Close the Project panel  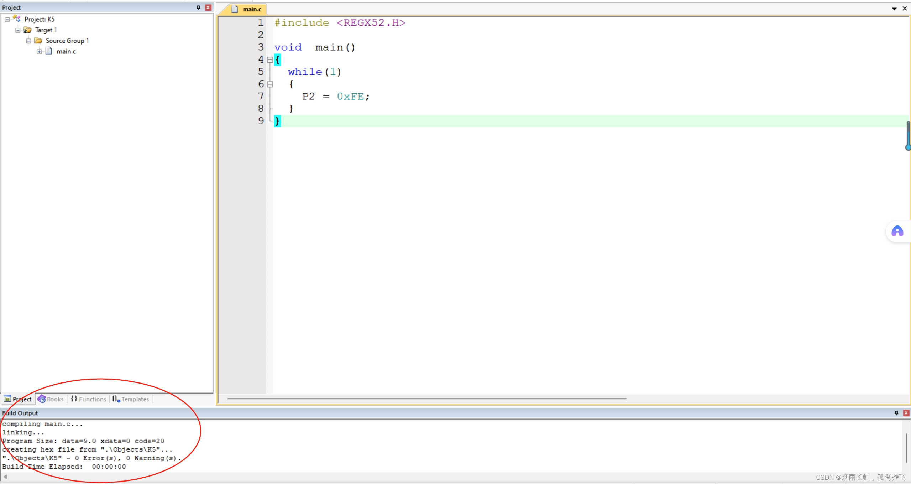(x=208, y=7)
